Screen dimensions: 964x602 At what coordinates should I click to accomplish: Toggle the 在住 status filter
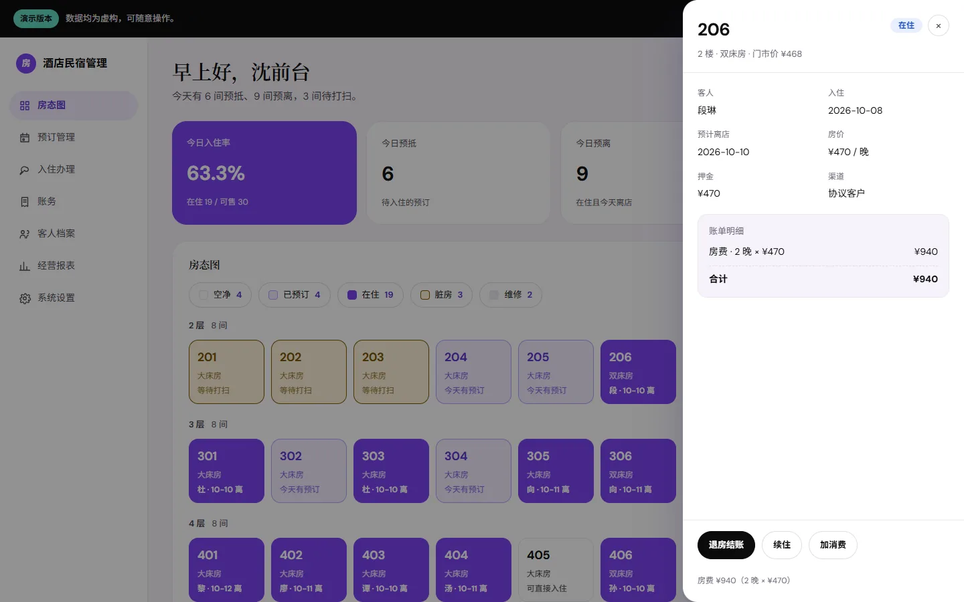tap(370, 295)
